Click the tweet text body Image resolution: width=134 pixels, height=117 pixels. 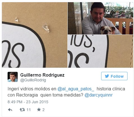pos(66,92)
